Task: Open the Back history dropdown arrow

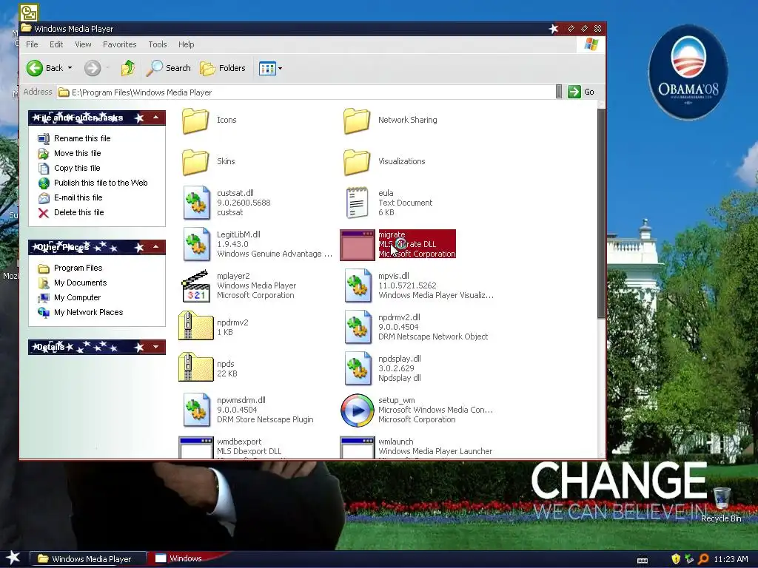Action: coord(70,68)
